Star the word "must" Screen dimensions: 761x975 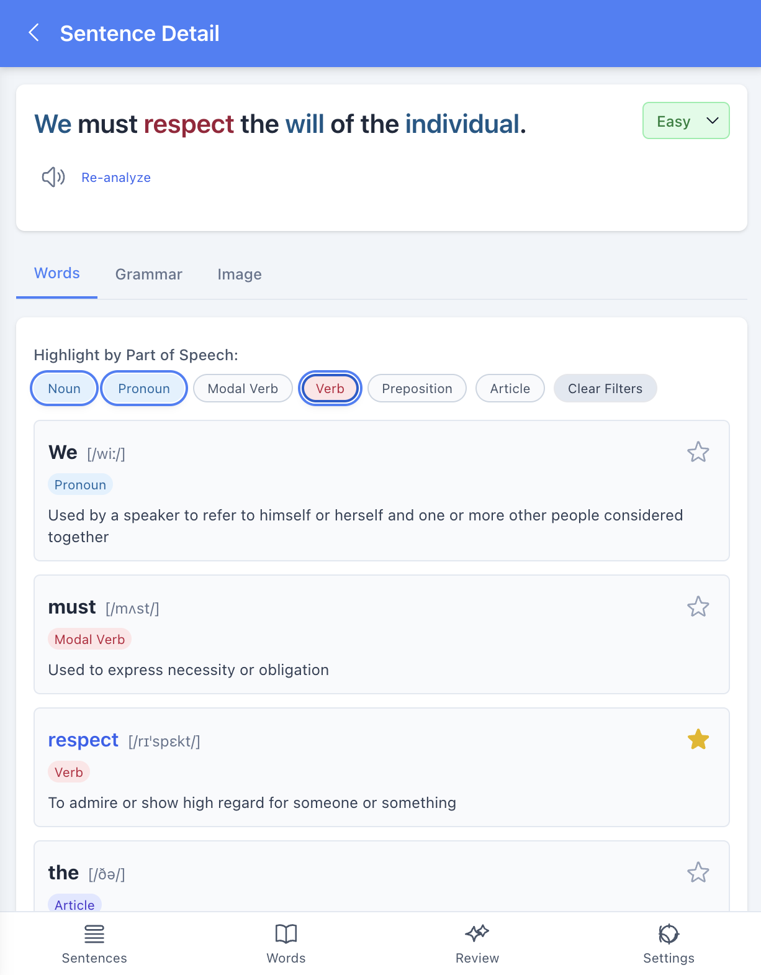[698, 607]
